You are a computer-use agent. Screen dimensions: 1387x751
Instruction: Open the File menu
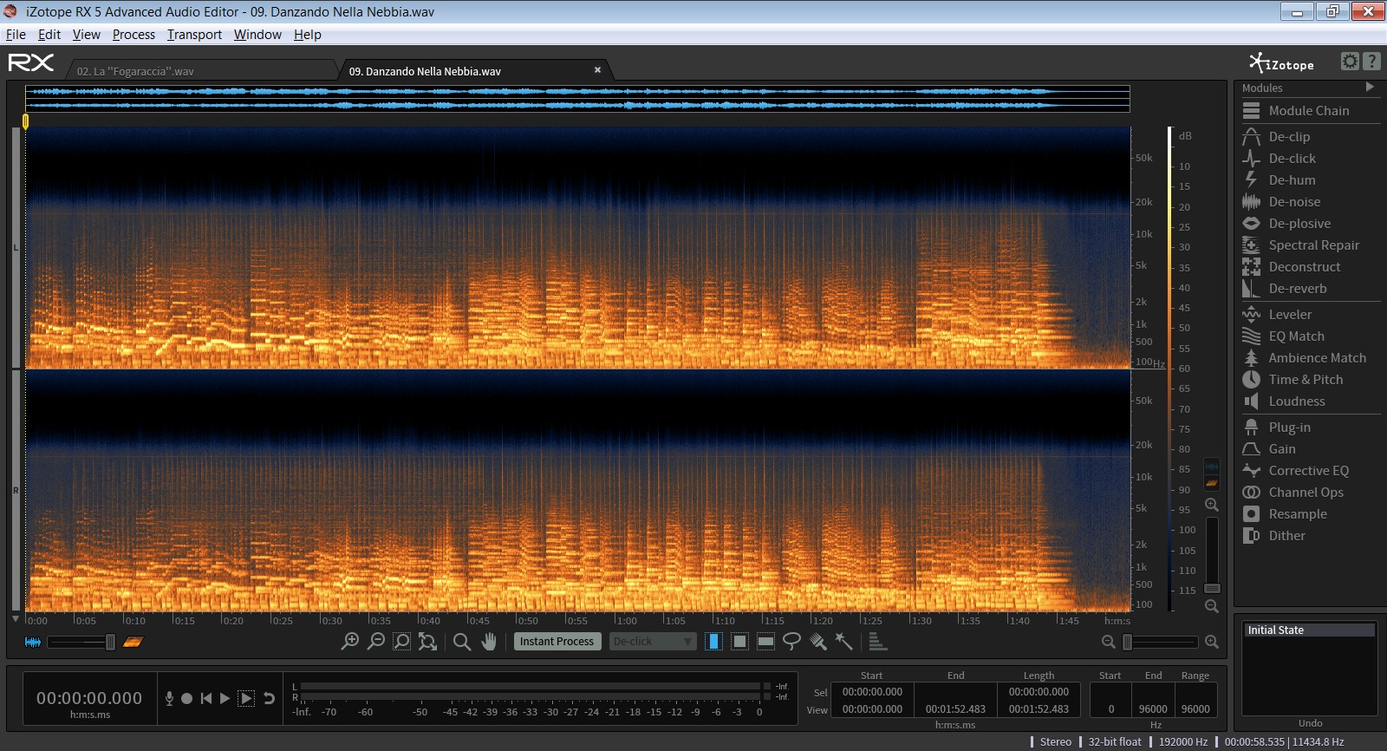[16, 35]
